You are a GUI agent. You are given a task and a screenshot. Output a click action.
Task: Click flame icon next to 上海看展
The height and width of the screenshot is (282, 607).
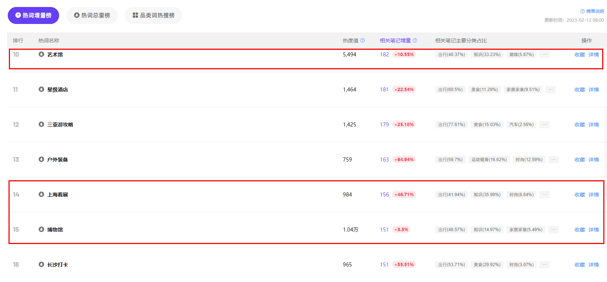(41, 194)
